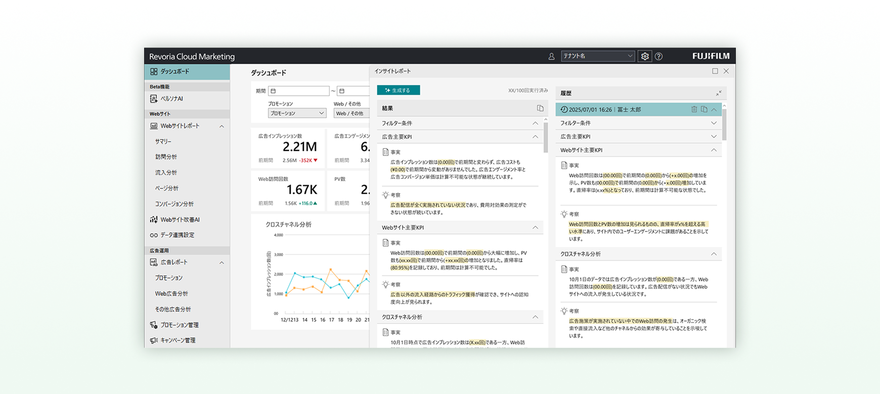Go to 流入分析 in the sidebar
The height and width of the screenshot is (394, 880).
tap(166, 173)
